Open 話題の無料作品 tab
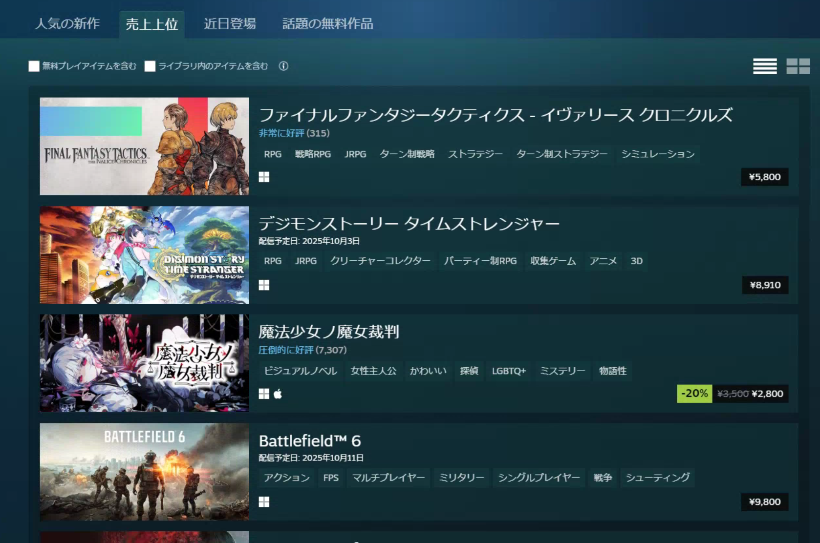 (x=327, y=24)
